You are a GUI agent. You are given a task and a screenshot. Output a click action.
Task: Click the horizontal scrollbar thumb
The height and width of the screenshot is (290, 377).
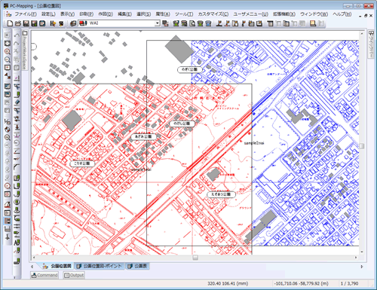point(195,258)
